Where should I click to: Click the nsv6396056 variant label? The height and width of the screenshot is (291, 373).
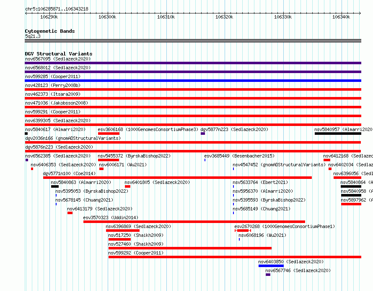[353, 173]
